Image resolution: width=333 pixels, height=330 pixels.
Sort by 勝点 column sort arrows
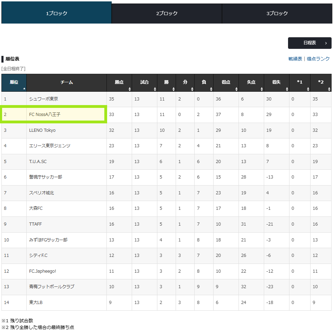[x=119, y=83]
